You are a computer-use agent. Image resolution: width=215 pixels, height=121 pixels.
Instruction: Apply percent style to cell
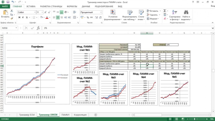(88, 17)
